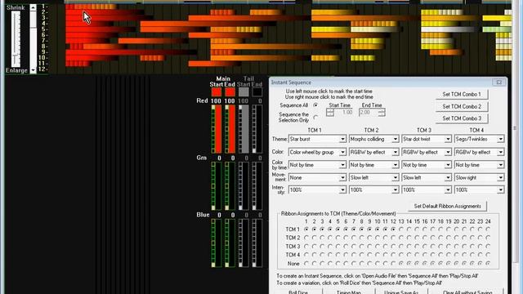Open TCM 1 Color by time dropdown
Screen dimensions: 523x294
[317, 165]
